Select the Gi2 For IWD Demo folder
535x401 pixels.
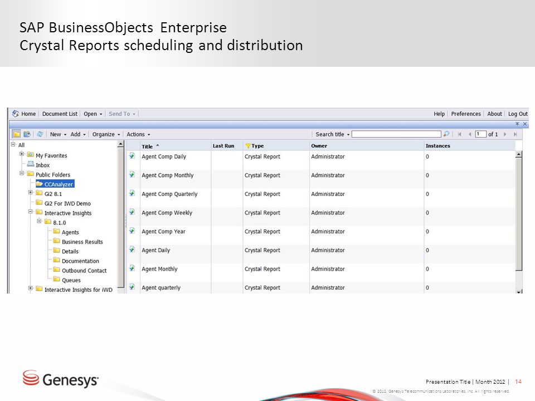pos(67,204)
